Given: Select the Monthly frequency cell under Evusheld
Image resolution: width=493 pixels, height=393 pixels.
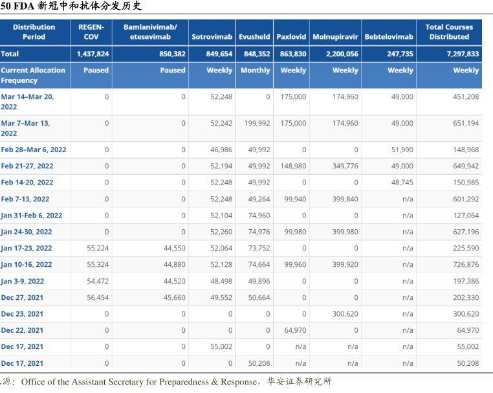Looking at the screenshot, I should click(x=256, y=71).
